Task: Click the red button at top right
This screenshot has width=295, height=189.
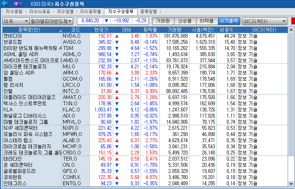Action: coord(293,21)
